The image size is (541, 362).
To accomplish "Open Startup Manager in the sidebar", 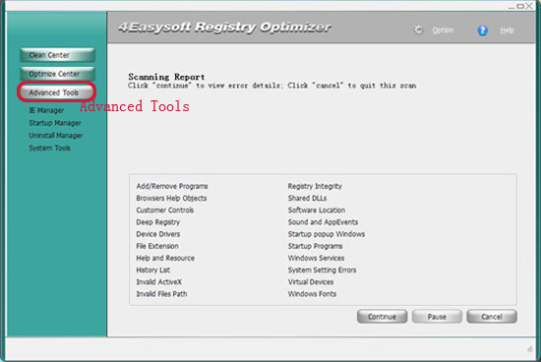I will [55, 123].
